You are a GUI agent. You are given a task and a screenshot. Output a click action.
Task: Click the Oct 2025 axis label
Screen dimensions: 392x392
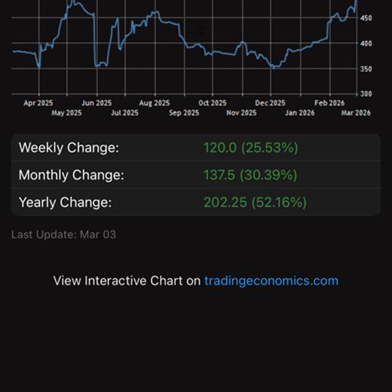[212, 103]
